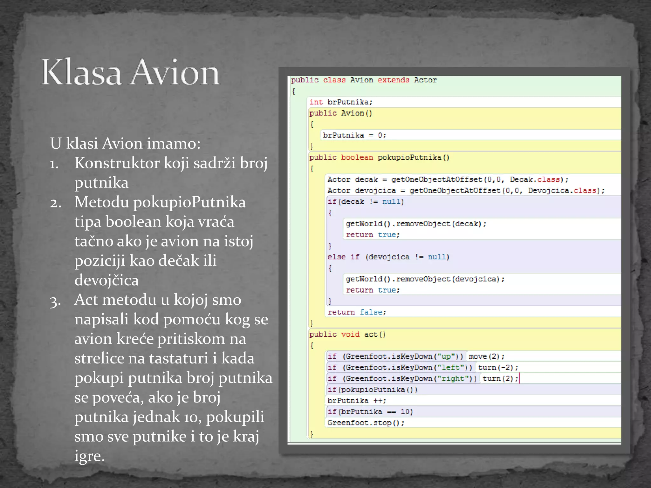Click the 'brPutnika = 0;' assignment line
This screenshot has height=488, width=651.
tap(354, 135)
